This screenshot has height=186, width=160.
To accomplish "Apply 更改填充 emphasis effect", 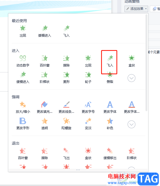I will coord(45,107).
